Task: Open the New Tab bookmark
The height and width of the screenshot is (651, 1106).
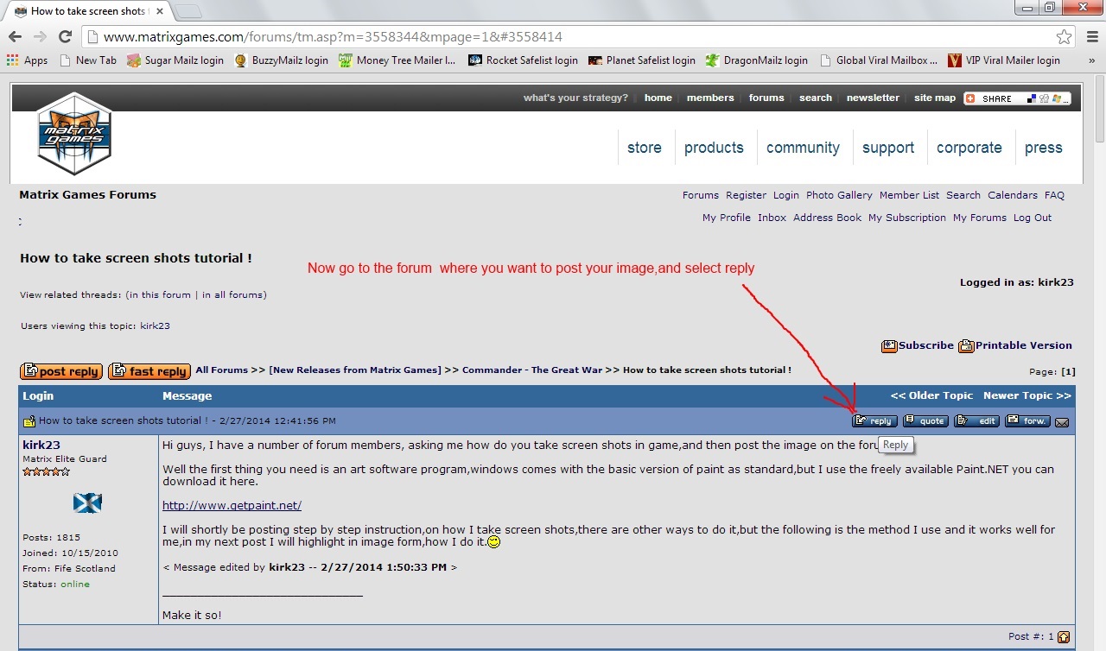Action: 87,60
